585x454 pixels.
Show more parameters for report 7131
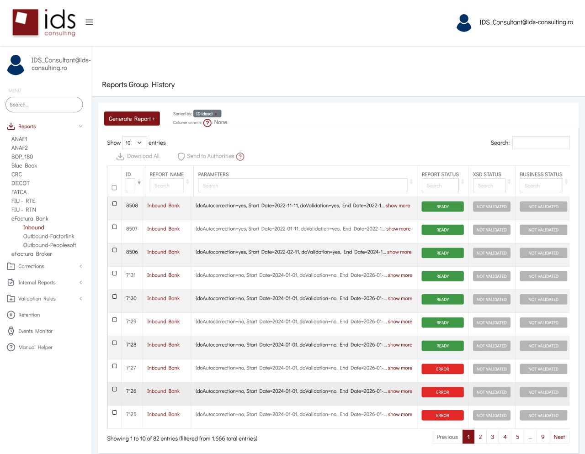pos(400,275)
